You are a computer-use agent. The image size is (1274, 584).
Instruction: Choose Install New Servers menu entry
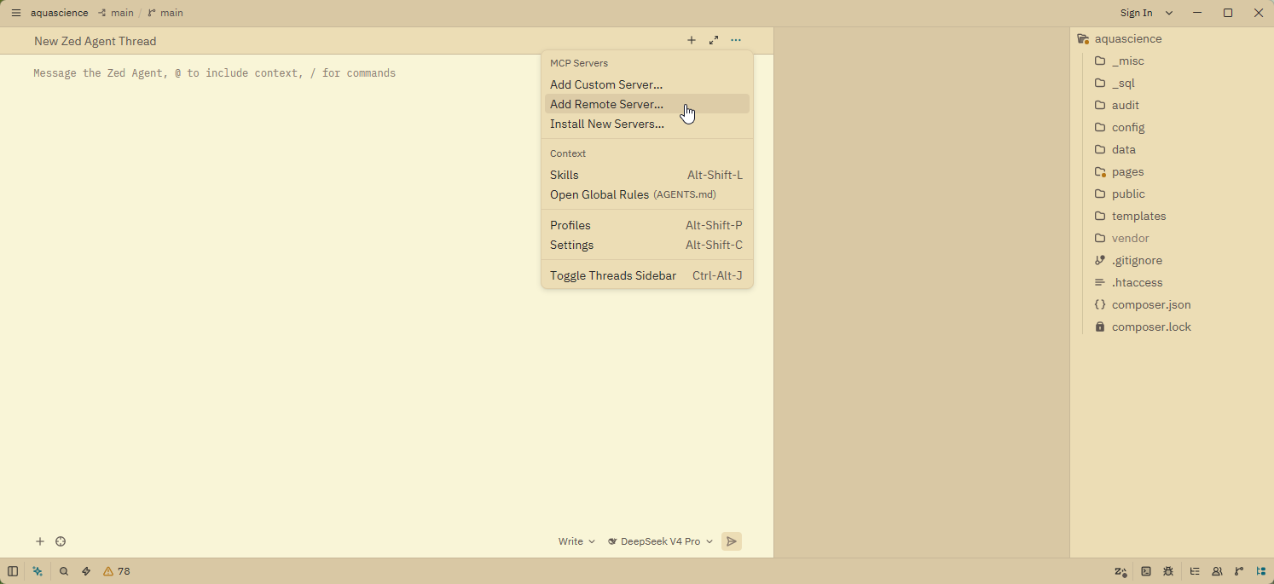tap(647, 124)
